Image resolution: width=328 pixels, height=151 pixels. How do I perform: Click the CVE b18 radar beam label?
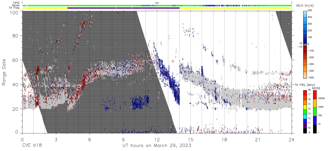click(x=32, y=146)
